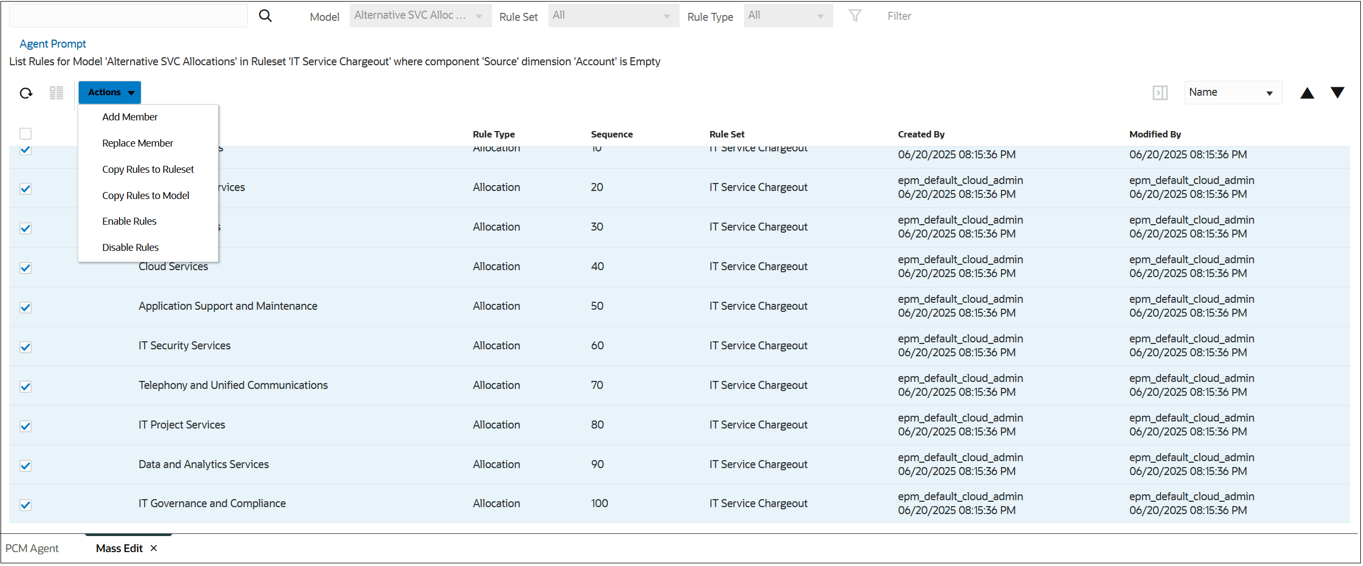Select the list view layout icon
This screenshot has width=1363, height=566.
tap(56, 92)
